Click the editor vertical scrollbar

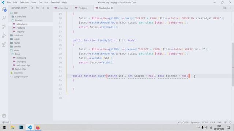tap(233, 64)
